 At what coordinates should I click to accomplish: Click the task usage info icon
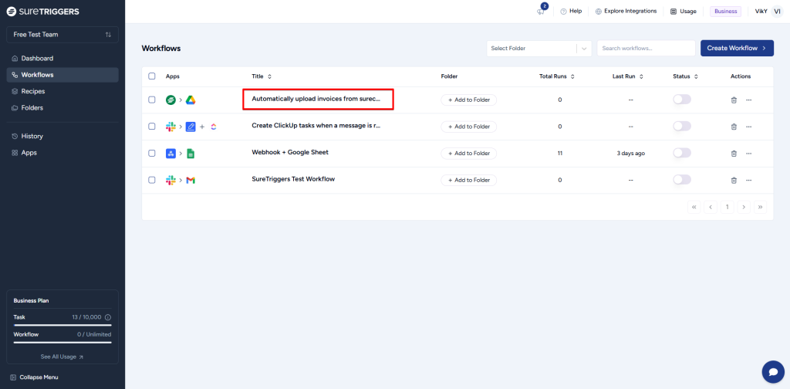tap(108, 317)
